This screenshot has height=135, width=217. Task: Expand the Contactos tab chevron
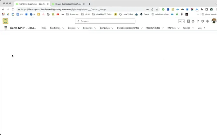coord(95,28)
